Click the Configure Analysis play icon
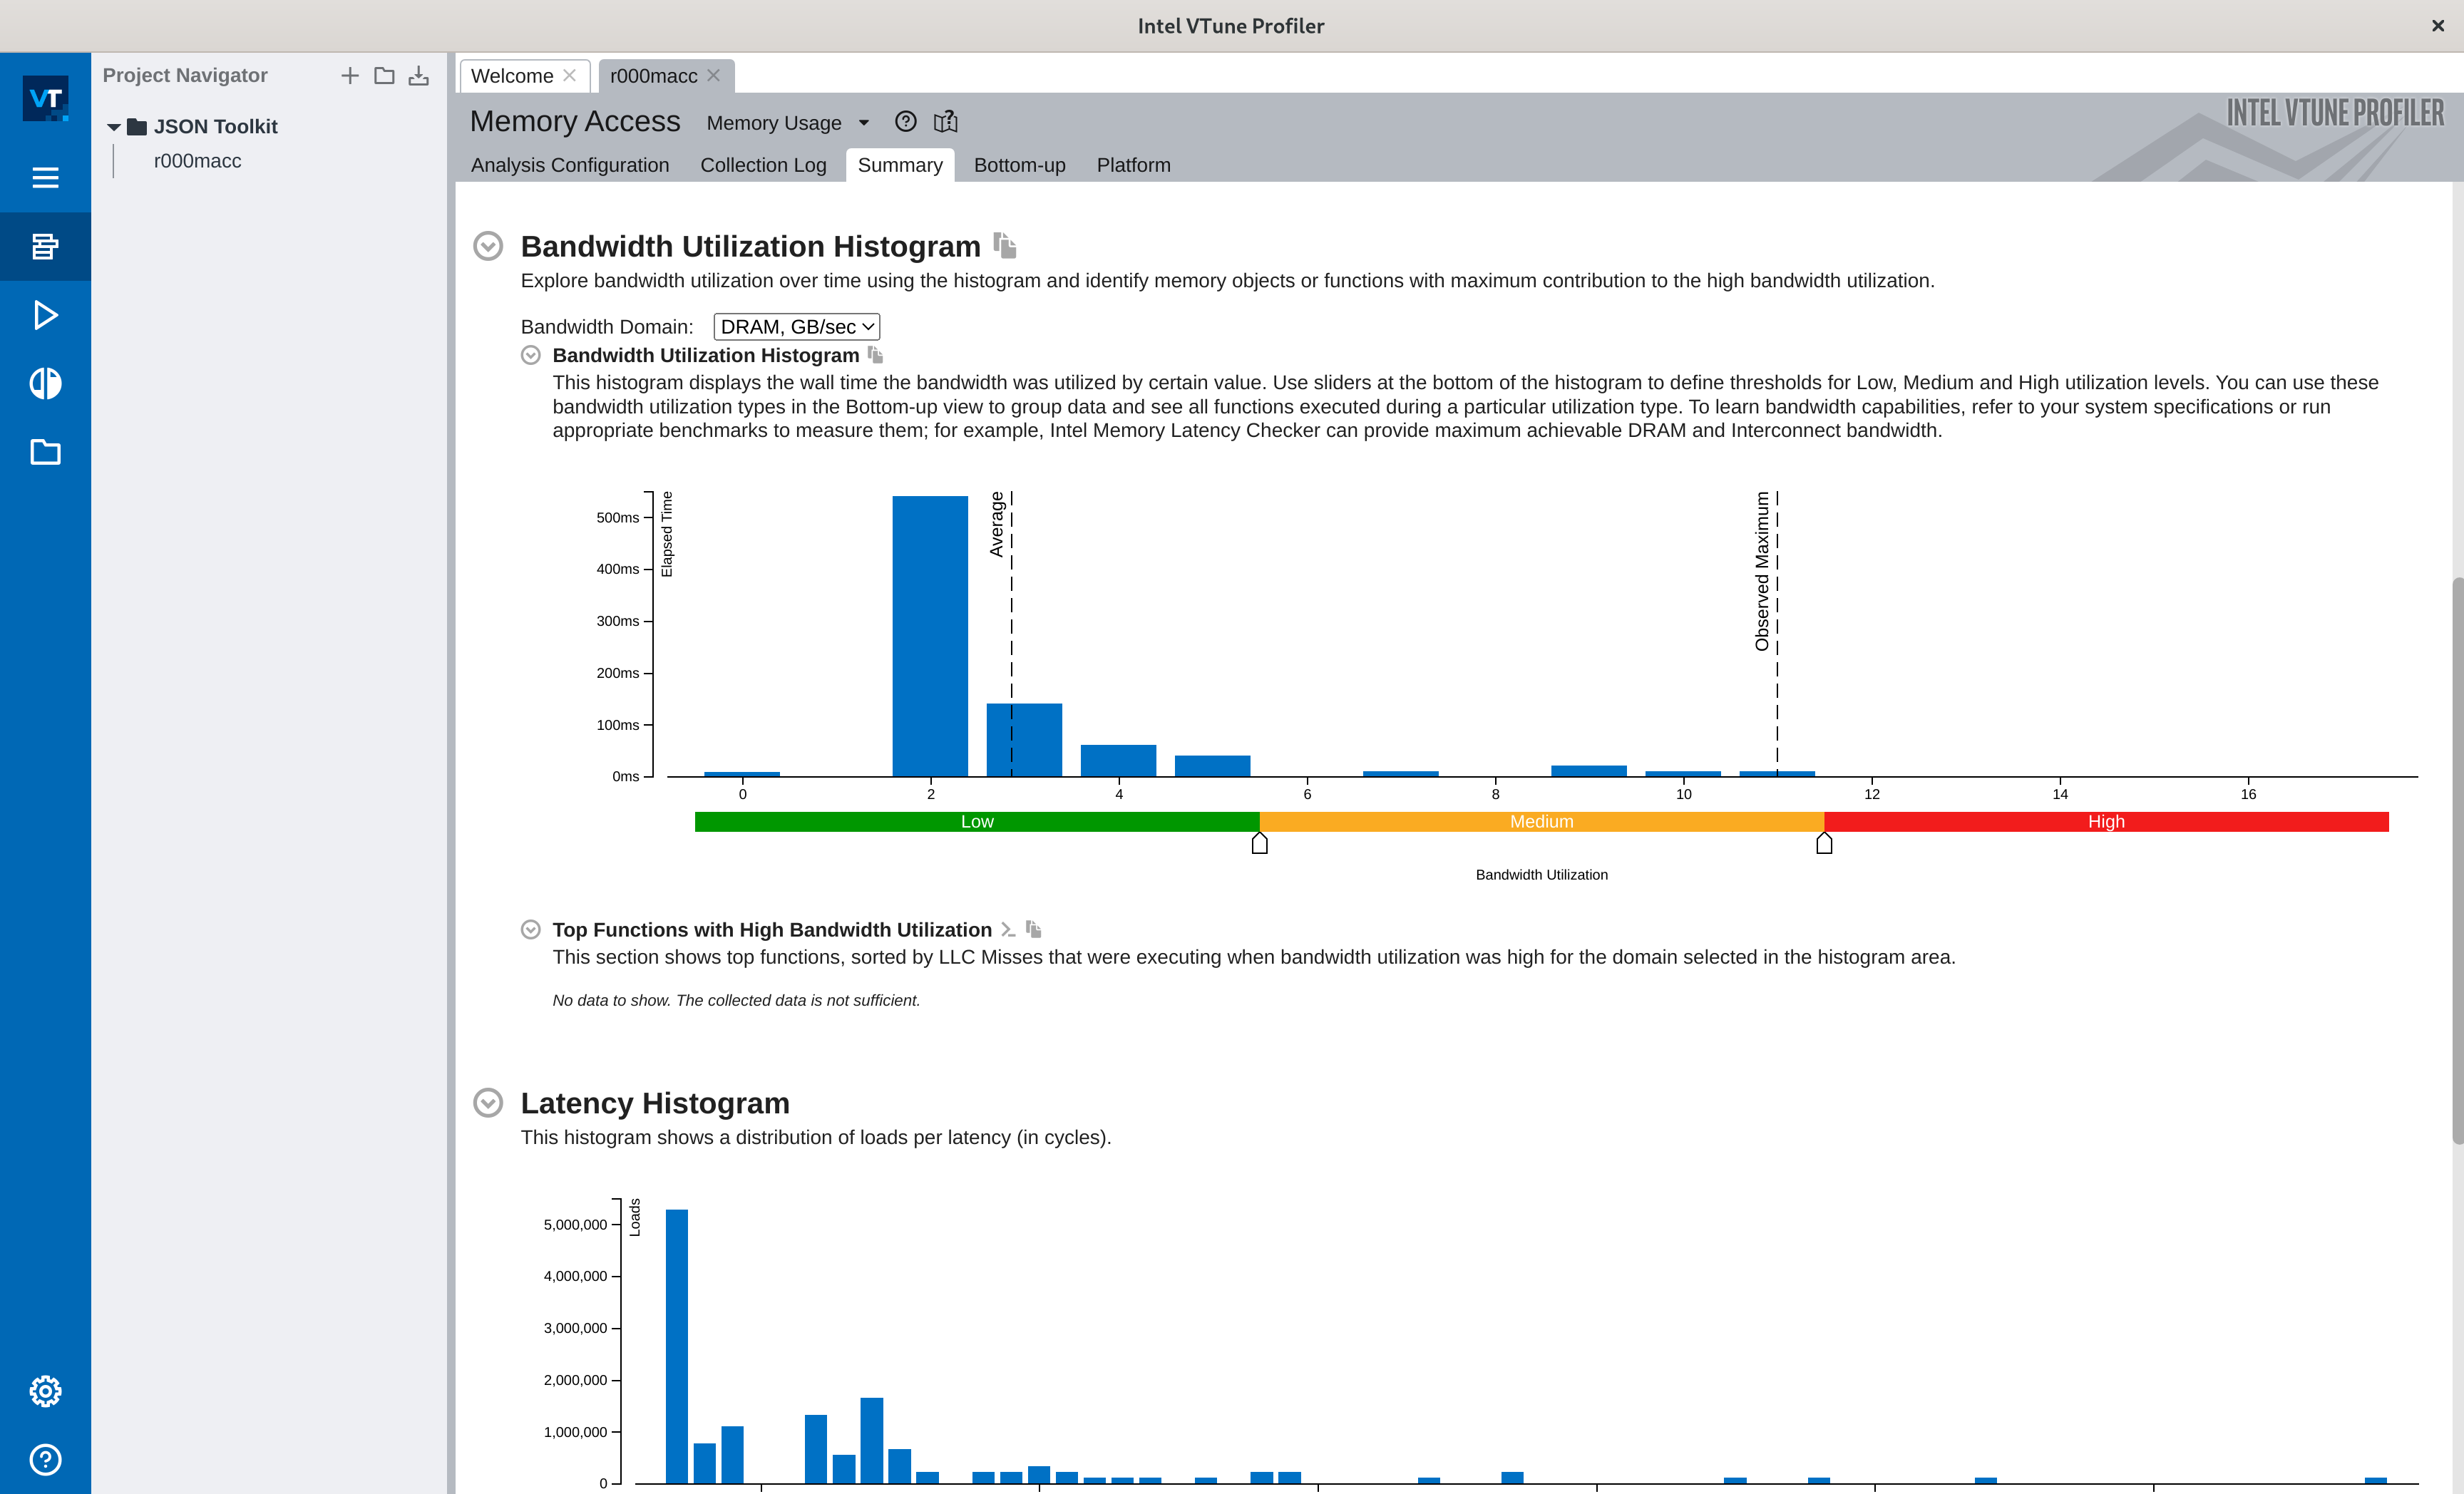Screen dimensions: 2464x1494 [45, 315]
